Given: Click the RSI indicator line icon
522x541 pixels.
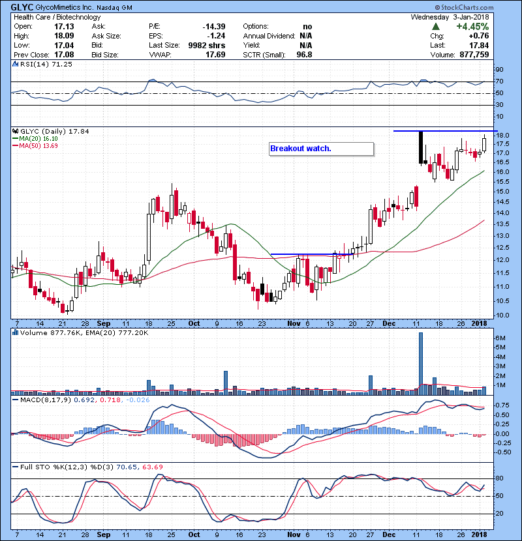Looking at the screenshot, I should point(15,64).
